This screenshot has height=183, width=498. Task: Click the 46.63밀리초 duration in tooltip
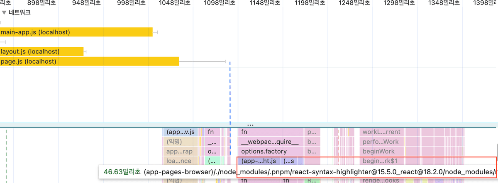pyautogui.click(x=122, y=171)
